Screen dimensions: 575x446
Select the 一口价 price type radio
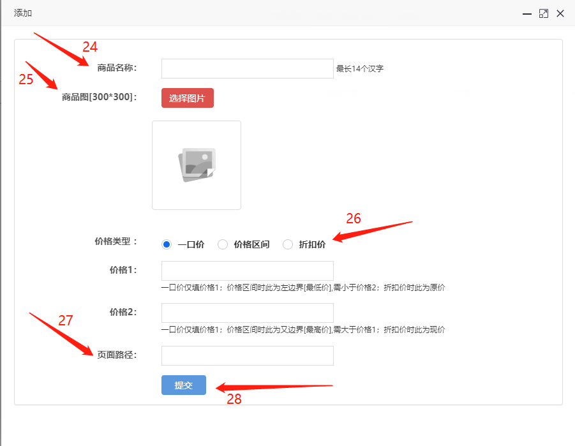[x=167, y=244]
